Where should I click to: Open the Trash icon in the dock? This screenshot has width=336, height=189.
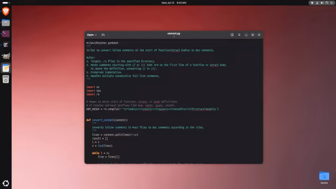[x=6, y=79]
